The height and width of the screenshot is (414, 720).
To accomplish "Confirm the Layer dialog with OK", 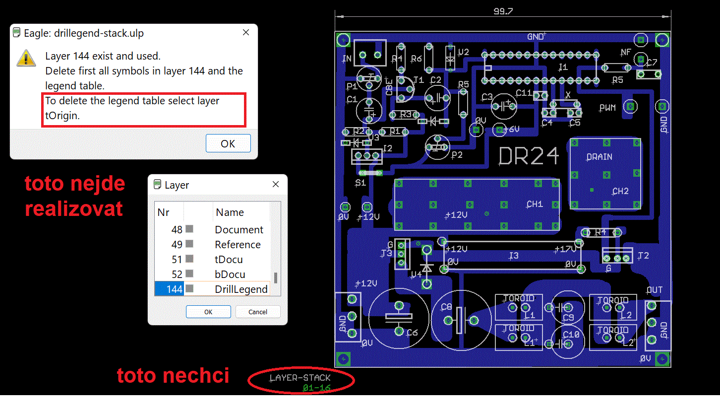I will pos(208,312).
